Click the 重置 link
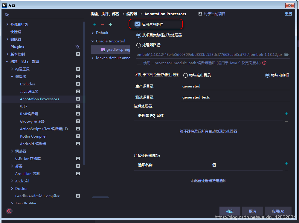Image resolution: width=299 pixels, height=223 pixels. (x=288, y=14)
